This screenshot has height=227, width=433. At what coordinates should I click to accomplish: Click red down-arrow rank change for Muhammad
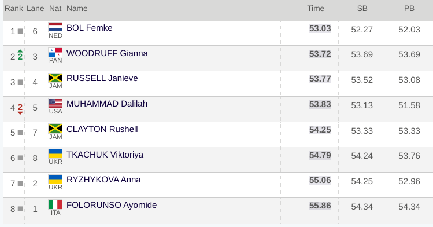(20, 109)
